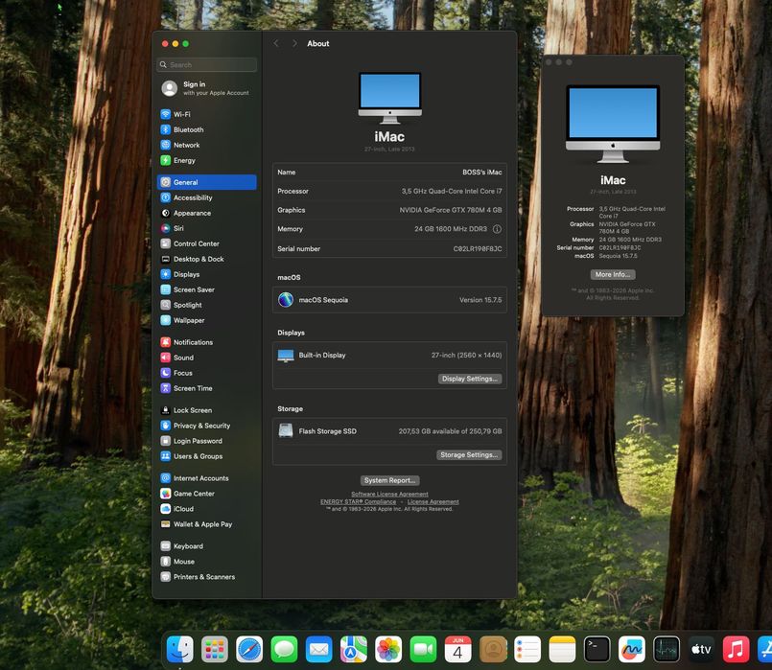
Task: Click the settings Search field
Action: coord(207,65)
